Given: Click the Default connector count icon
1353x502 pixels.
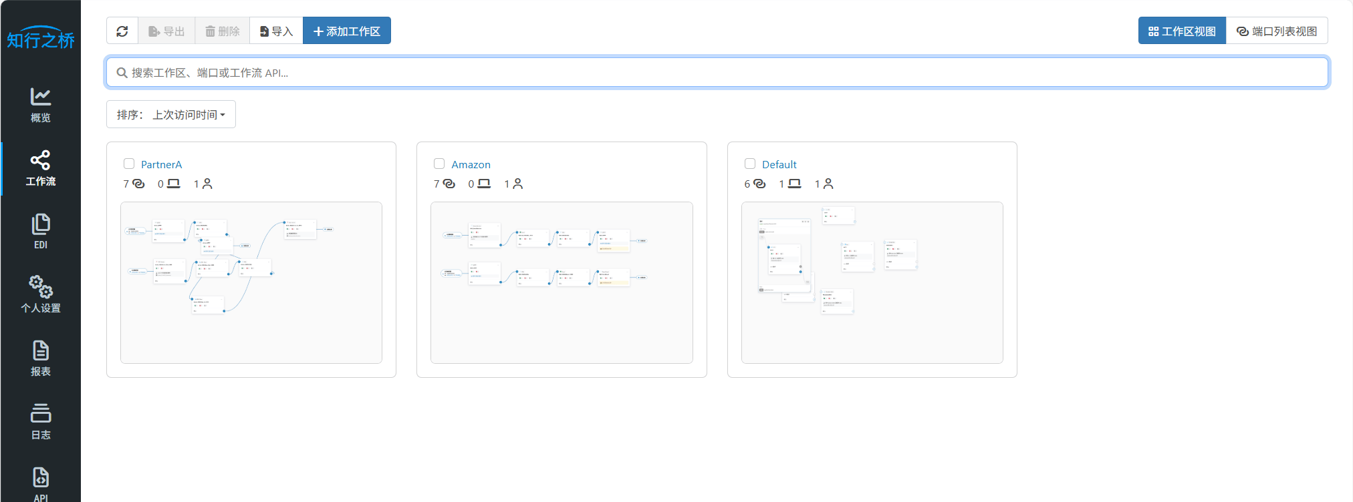Looking at the screenshot, I should (x=759, y=184).
